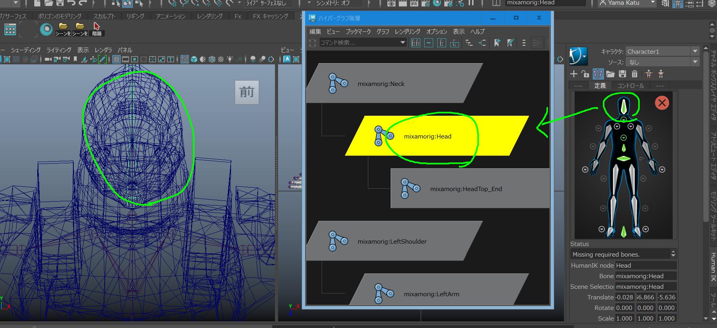The height and width of the screenshot is (328, 717).
Task: Click the undo arrow in status line
Action: [x=71, y=3]
